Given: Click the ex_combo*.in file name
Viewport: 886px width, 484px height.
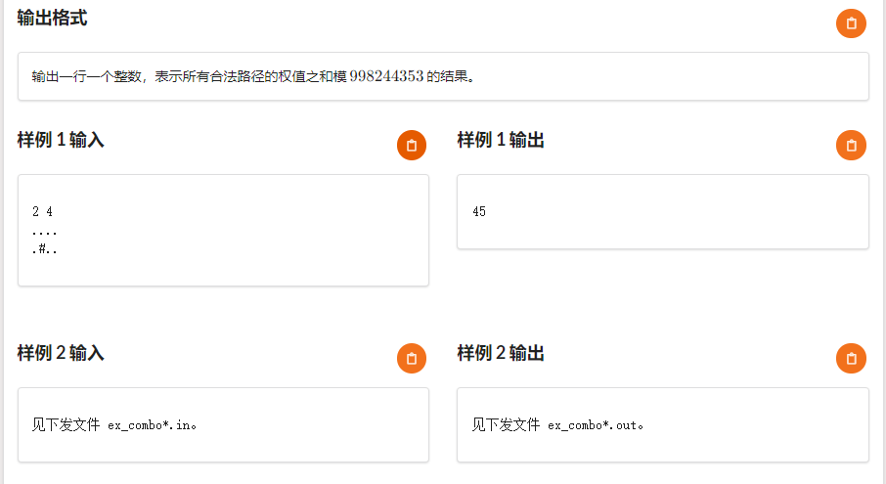Looking at the screenshot, I should [152, 424].
